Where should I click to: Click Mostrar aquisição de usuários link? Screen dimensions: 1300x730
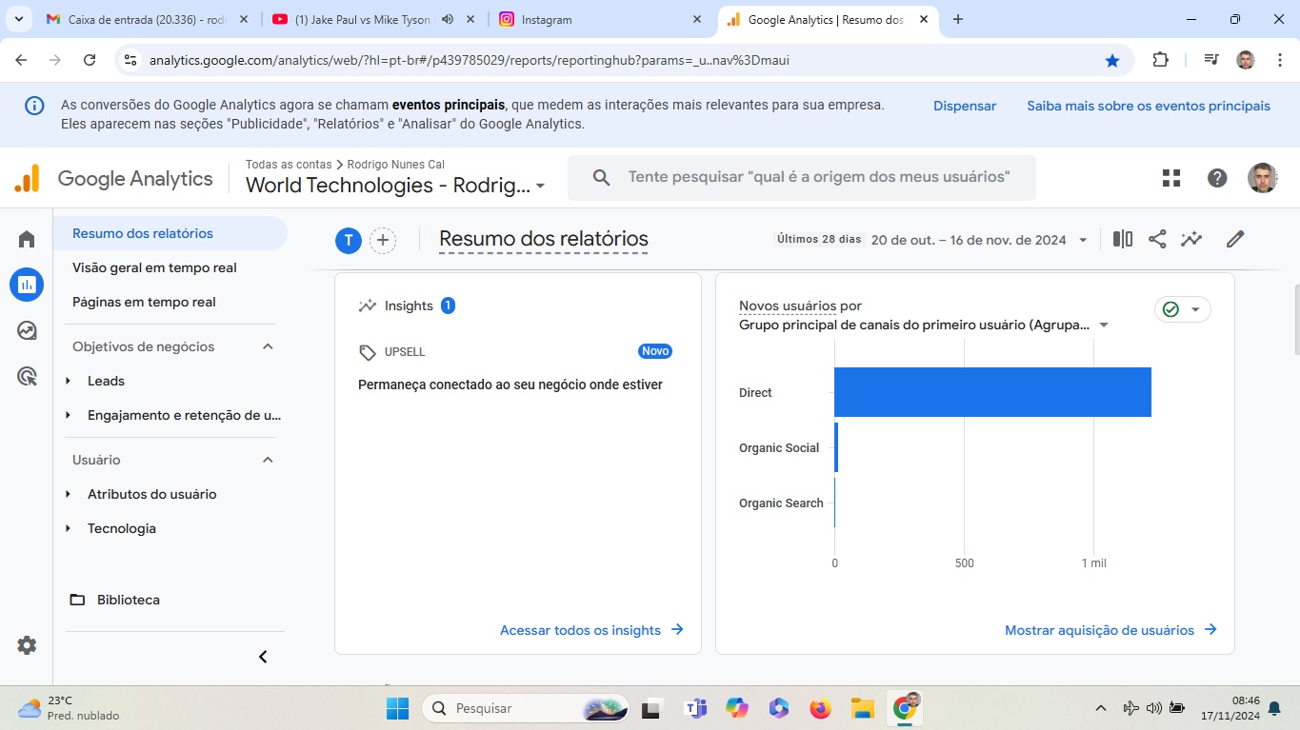tap(1110, 630)
